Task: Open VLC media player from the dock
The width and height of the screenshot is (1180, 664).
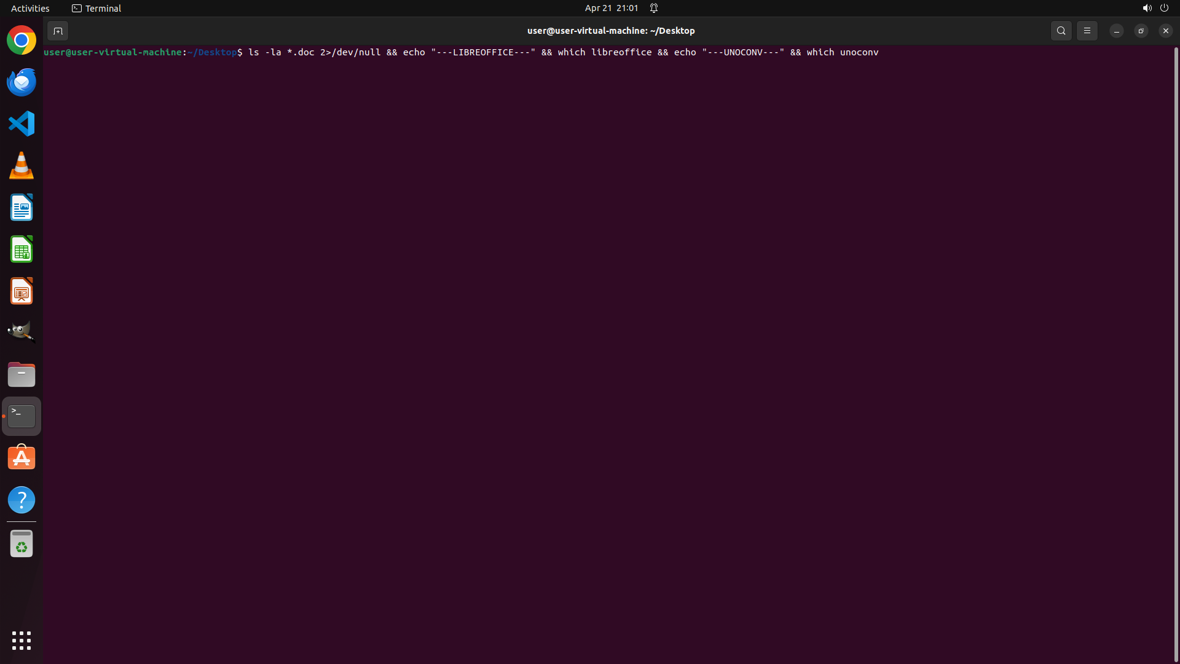Action: point(22,166)
